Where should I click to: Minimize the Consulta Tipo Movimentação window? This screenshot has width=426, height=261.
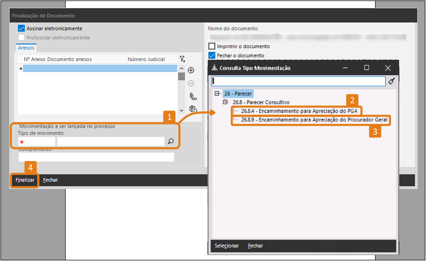(345, 68)
